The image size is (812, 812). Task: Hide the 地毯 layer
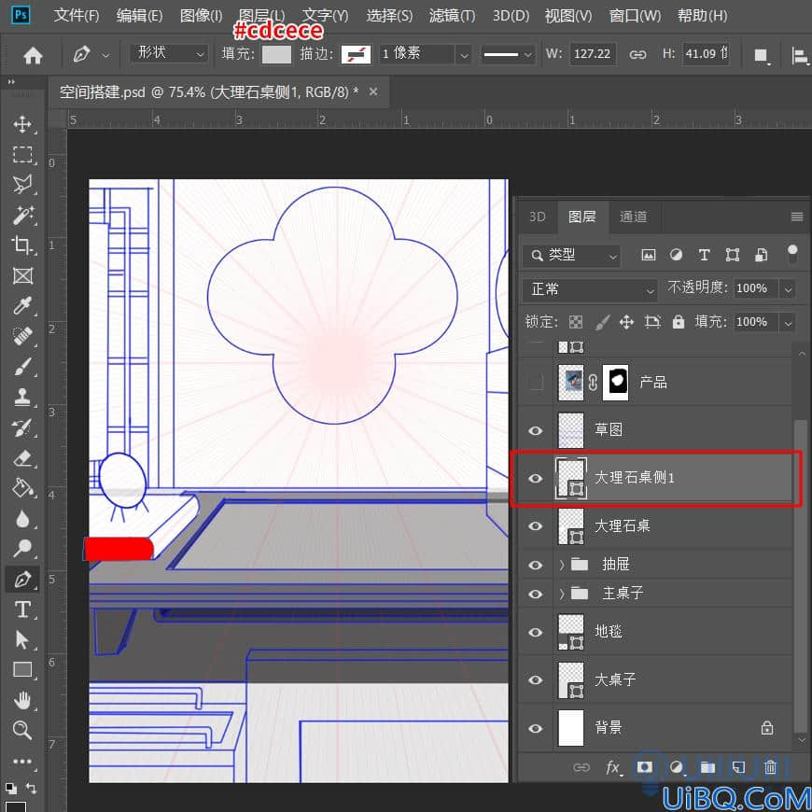[536, 632]
